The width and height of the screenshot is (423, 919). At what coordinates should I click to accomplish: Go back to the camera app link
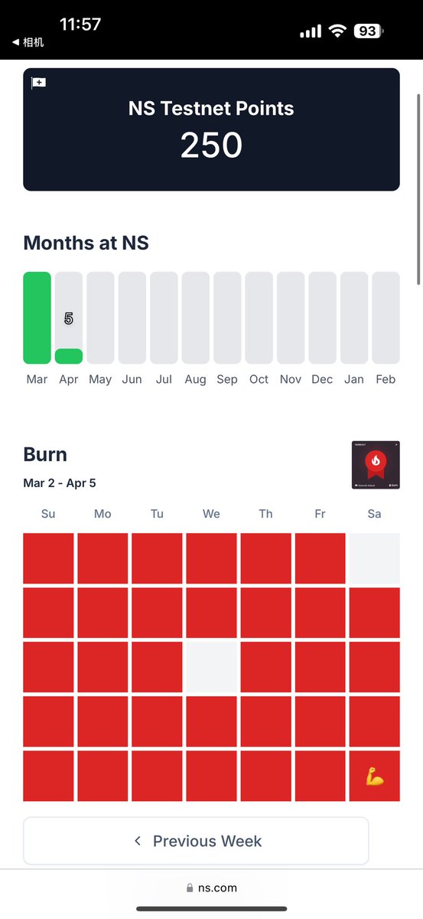click(x=28, y=43)
